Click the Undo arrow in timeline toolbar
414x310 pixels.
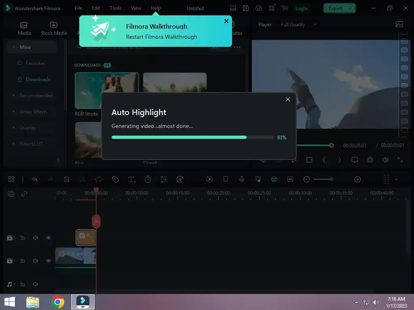(x=35, y=179)
